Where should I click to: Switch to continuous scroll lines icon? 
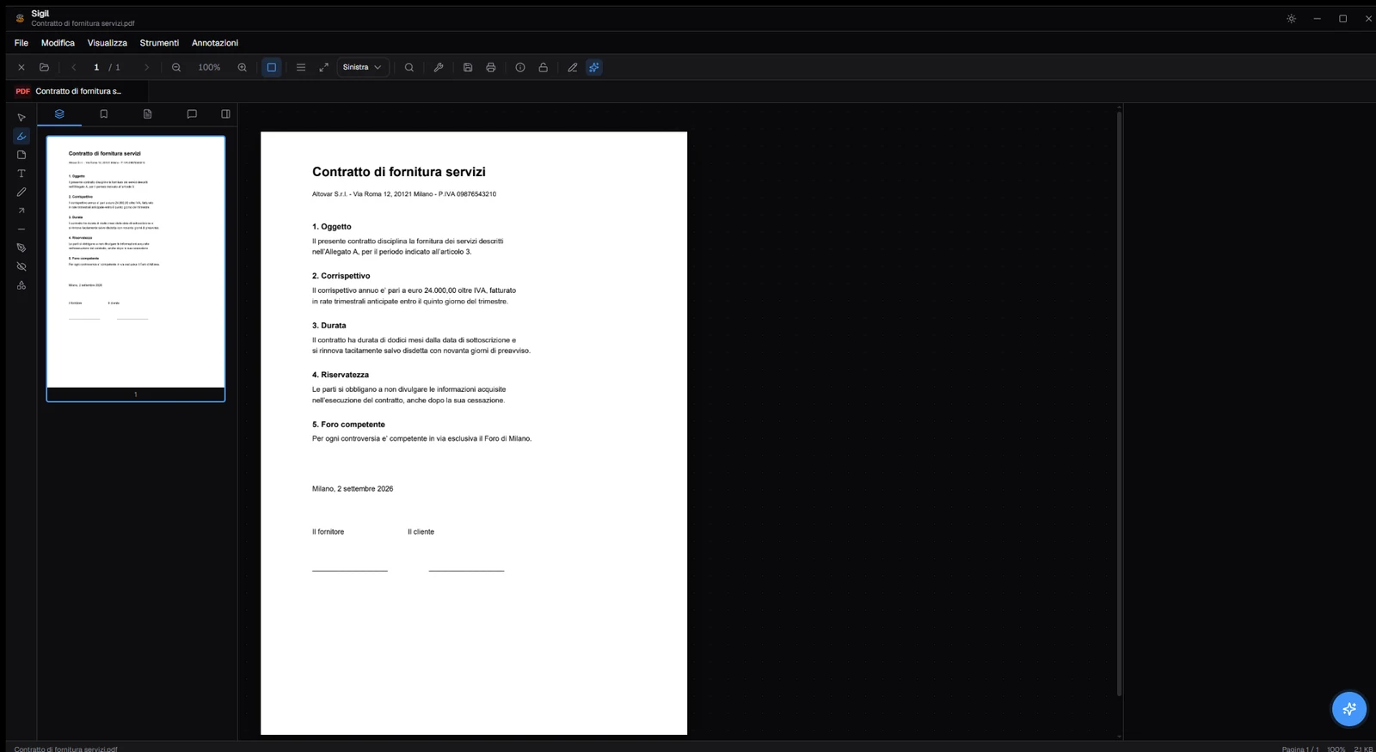coord(301,67)
